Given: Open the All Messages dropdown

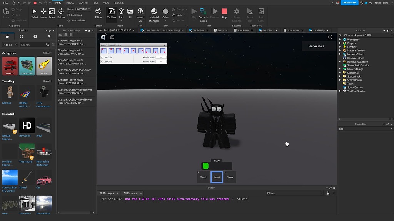Looking at the screenshot, I should point(109,193).
